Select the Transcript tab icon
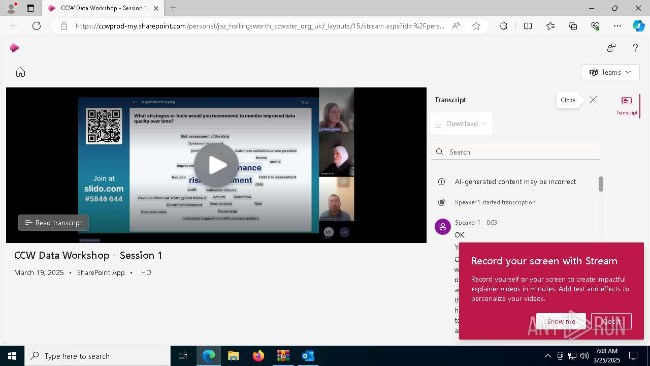Viewport: 650px width, 366px height. [x=627, y=106]
